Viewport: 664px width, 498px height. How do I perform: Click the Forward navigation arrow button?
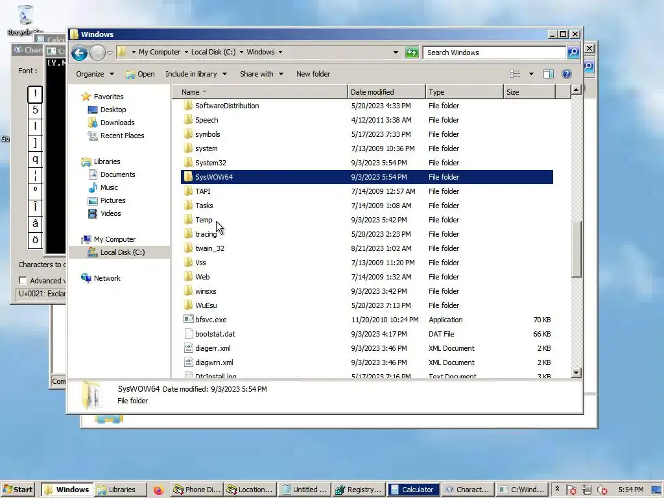point(97,53)
